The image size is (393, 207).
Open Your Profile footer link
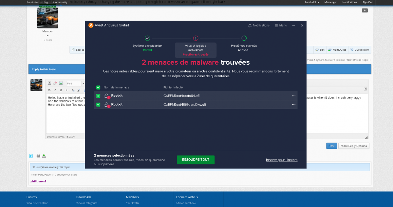pyautogui.click(x=133, y=203)
